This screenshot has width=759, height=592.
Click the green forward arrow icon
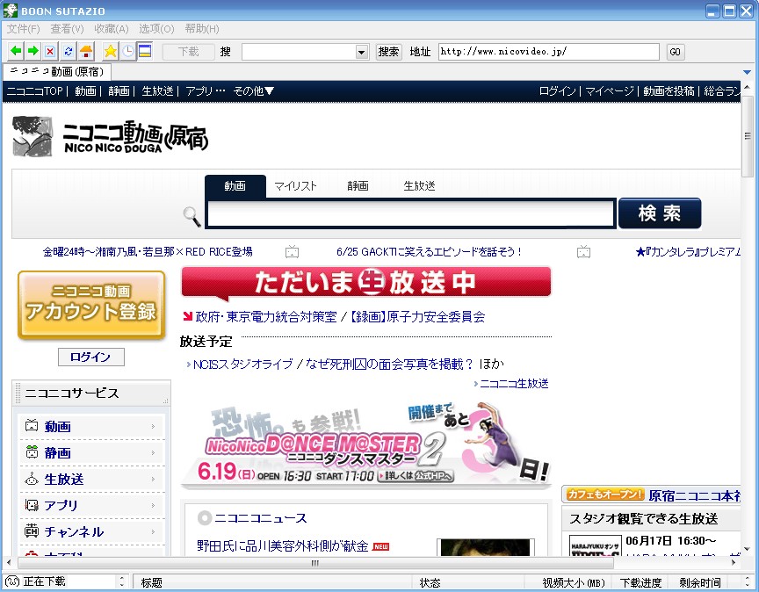[33, 51]
